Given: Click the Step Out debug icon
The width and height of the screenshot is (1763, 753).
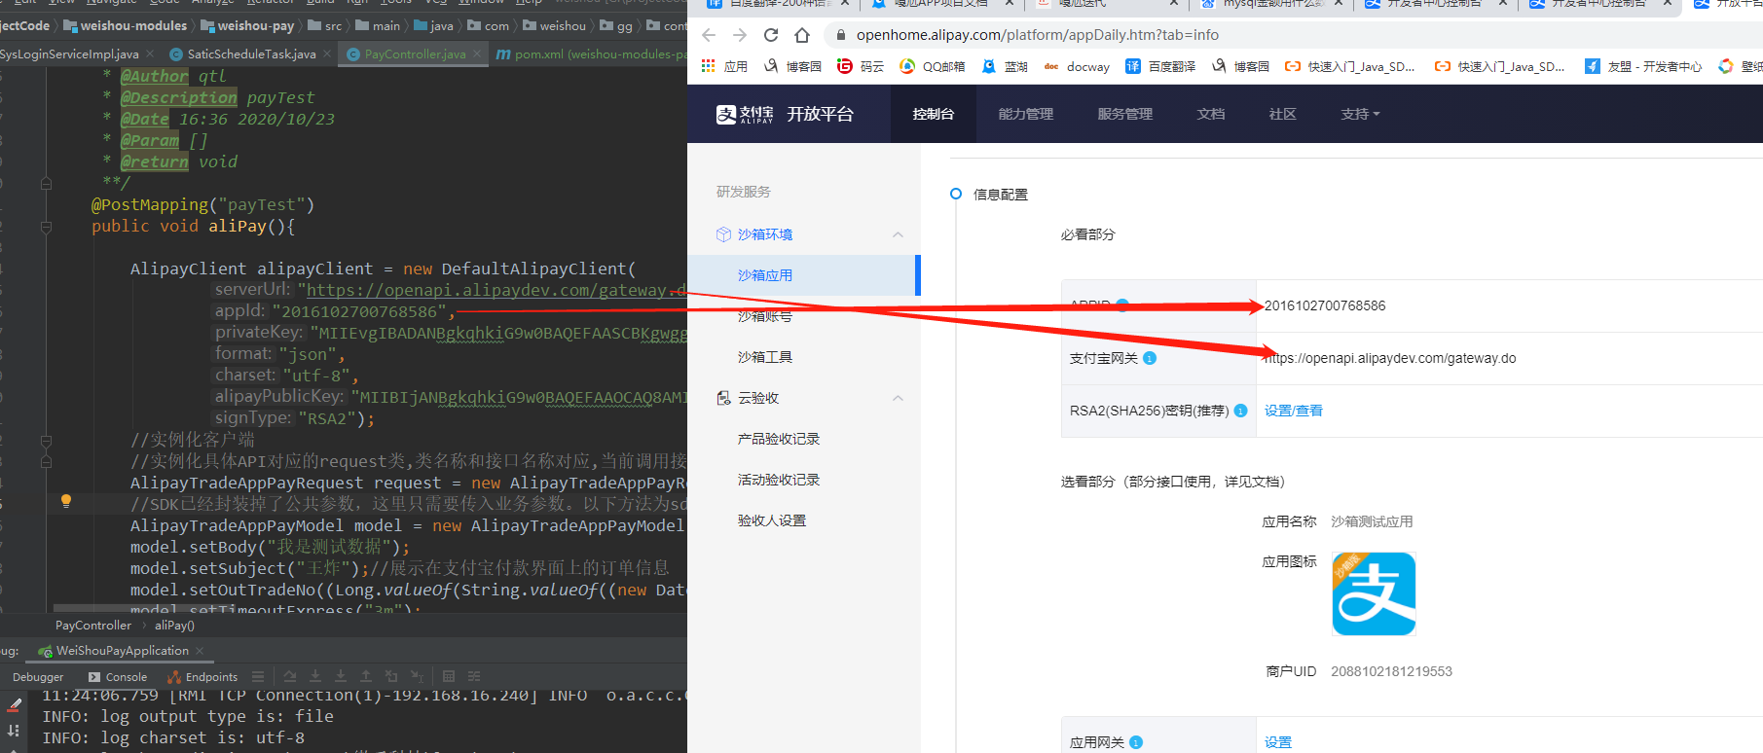Looking at the screenshot, I should (366, 676).
